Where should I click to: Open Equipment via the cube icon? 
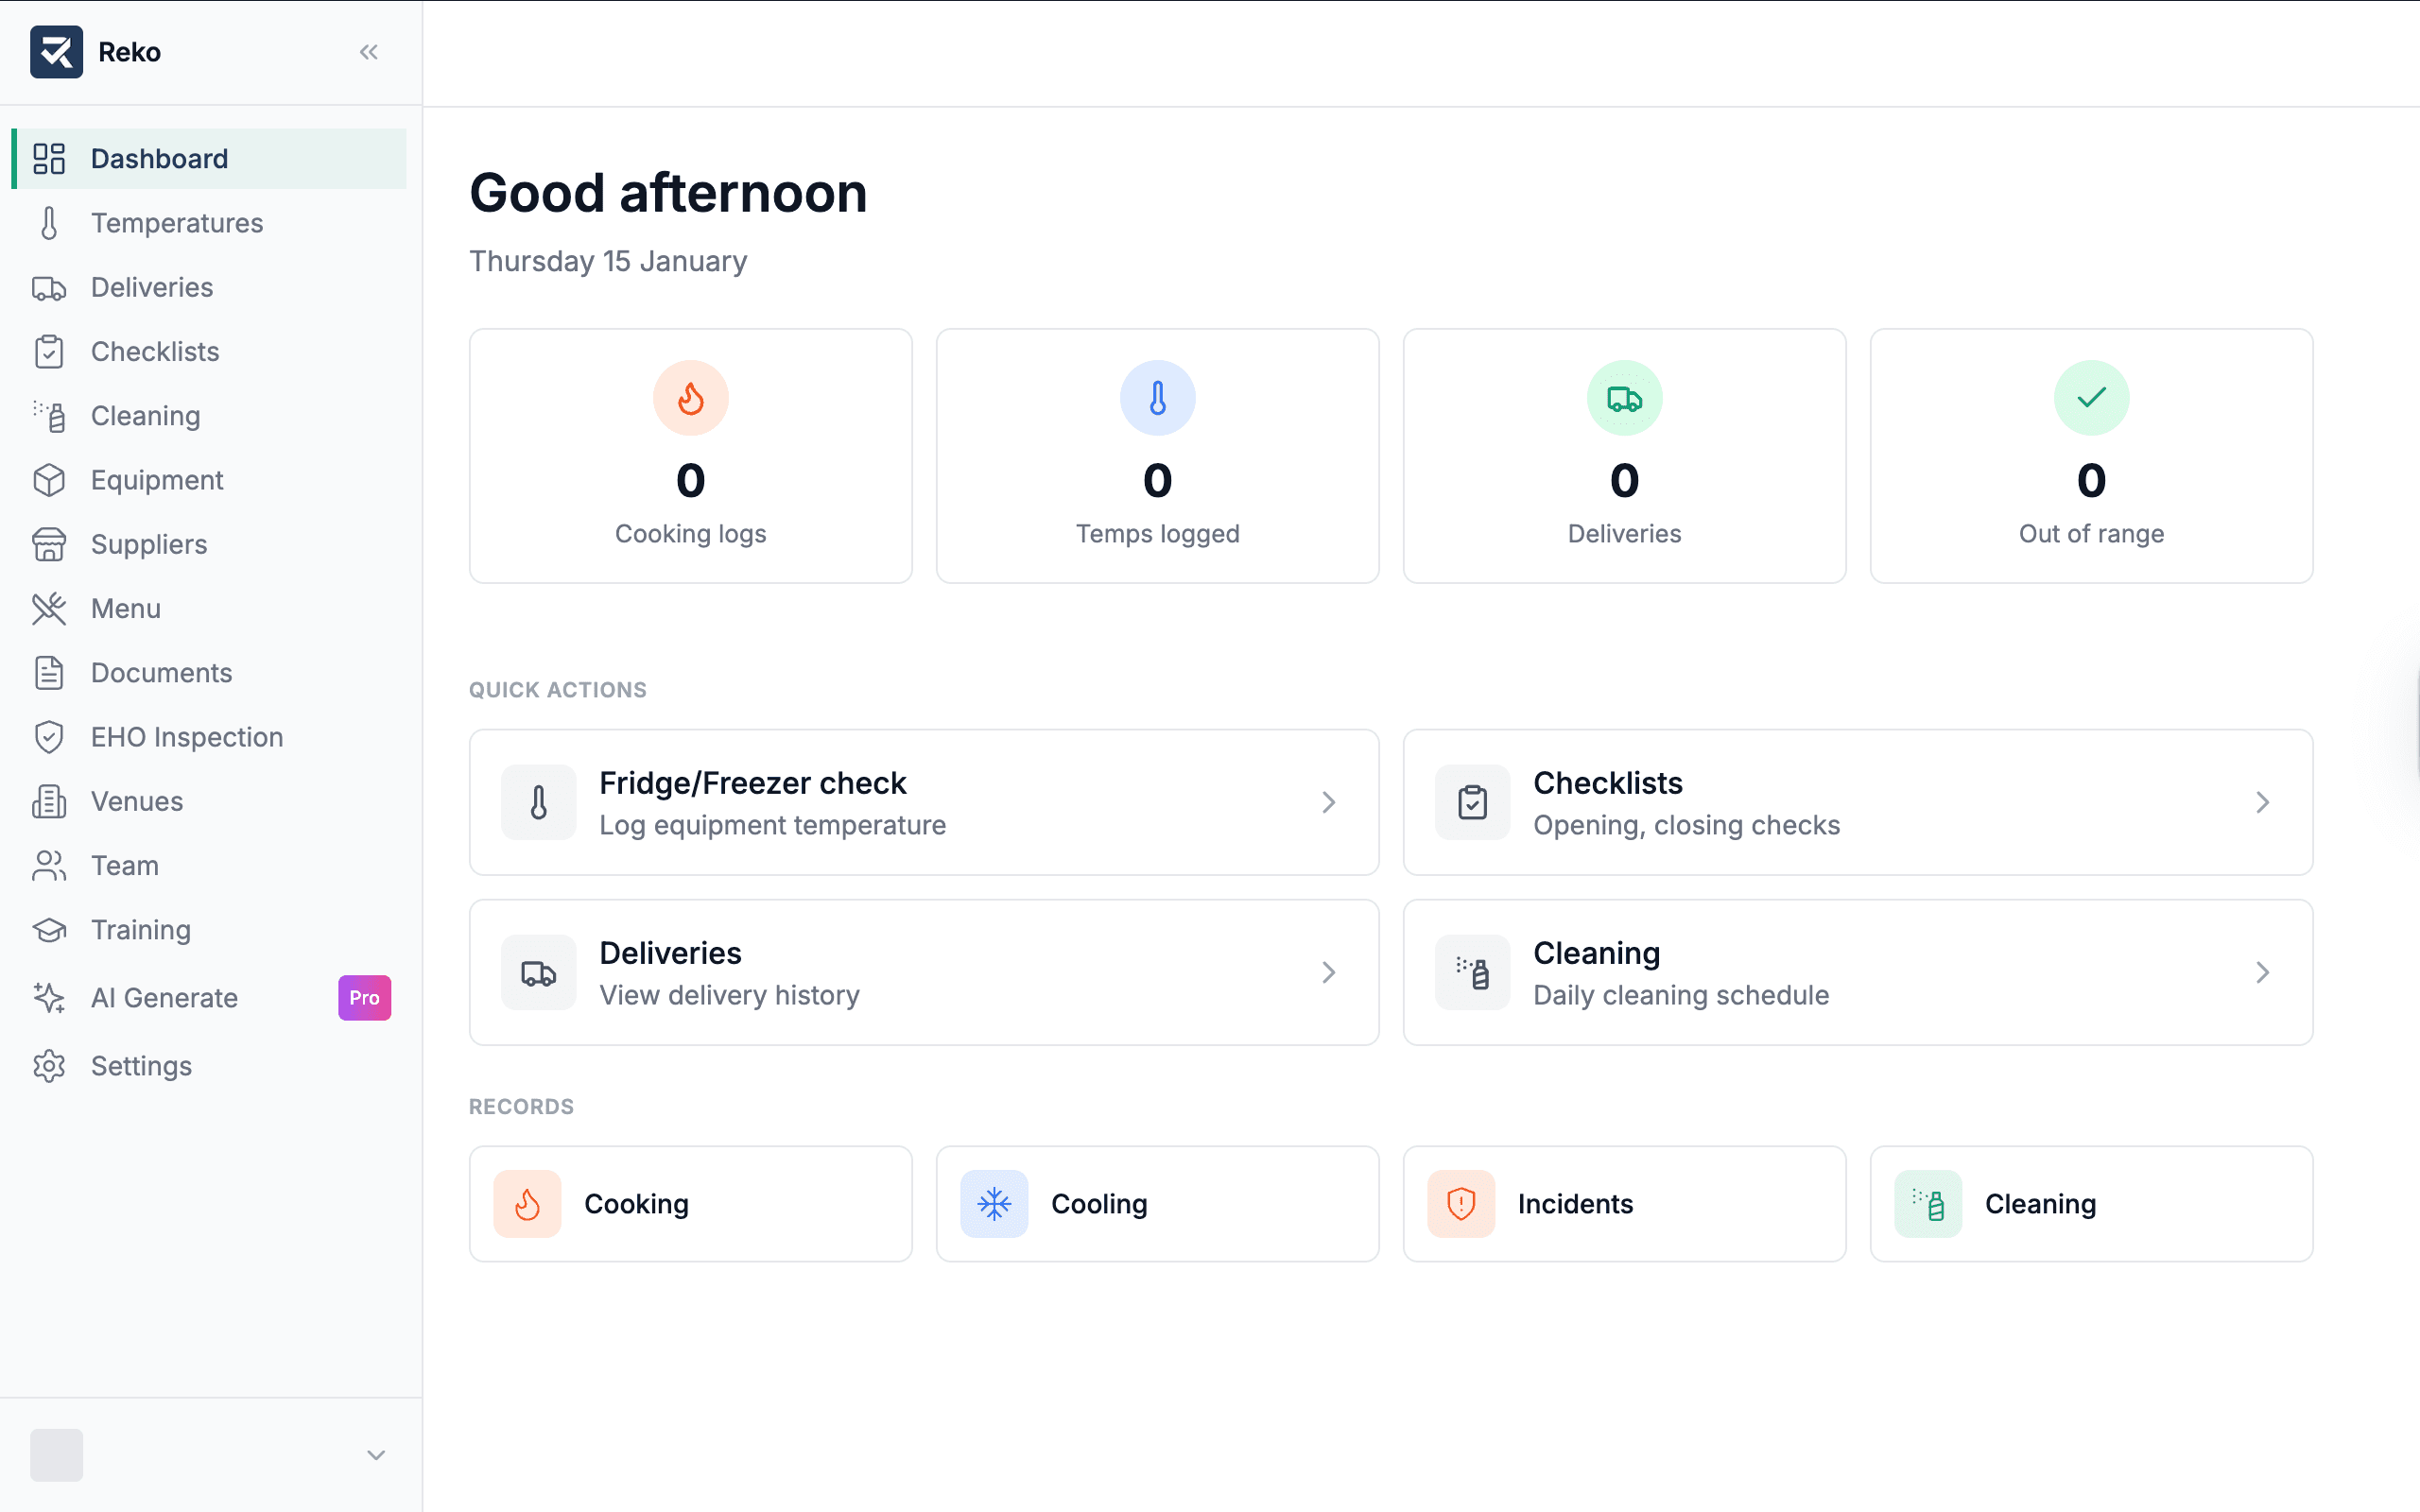coord(49,480)
